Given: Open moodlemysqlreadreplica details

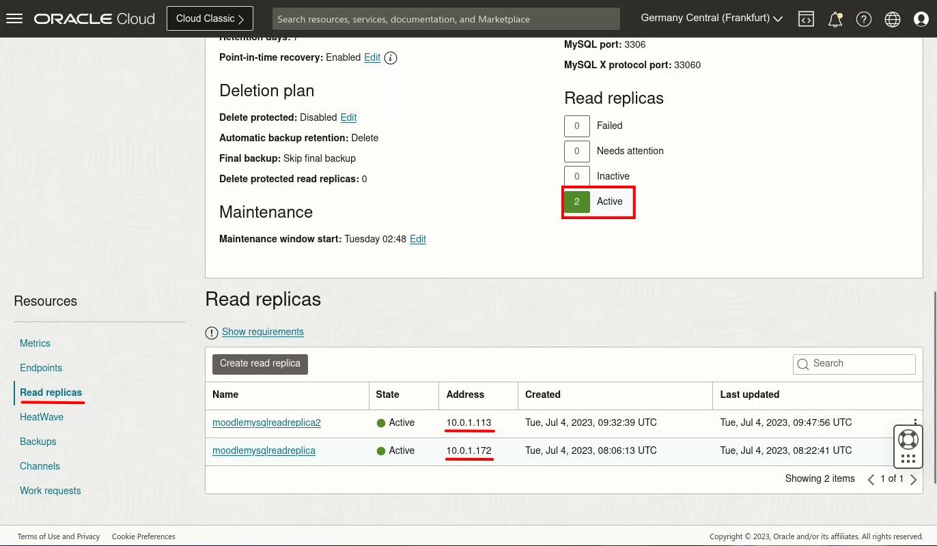Looking at the screenshot, I should [264, 450].
